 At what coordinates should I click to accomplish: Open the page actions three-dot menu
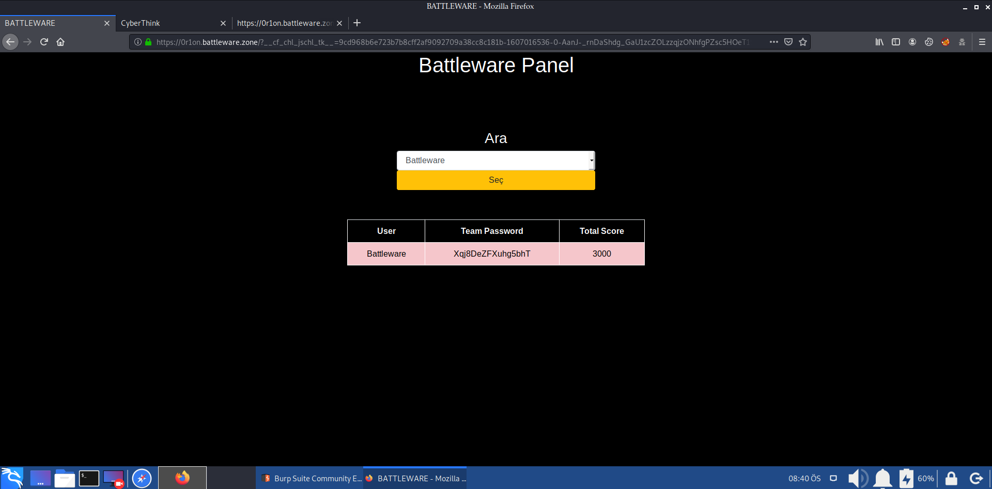773,42
